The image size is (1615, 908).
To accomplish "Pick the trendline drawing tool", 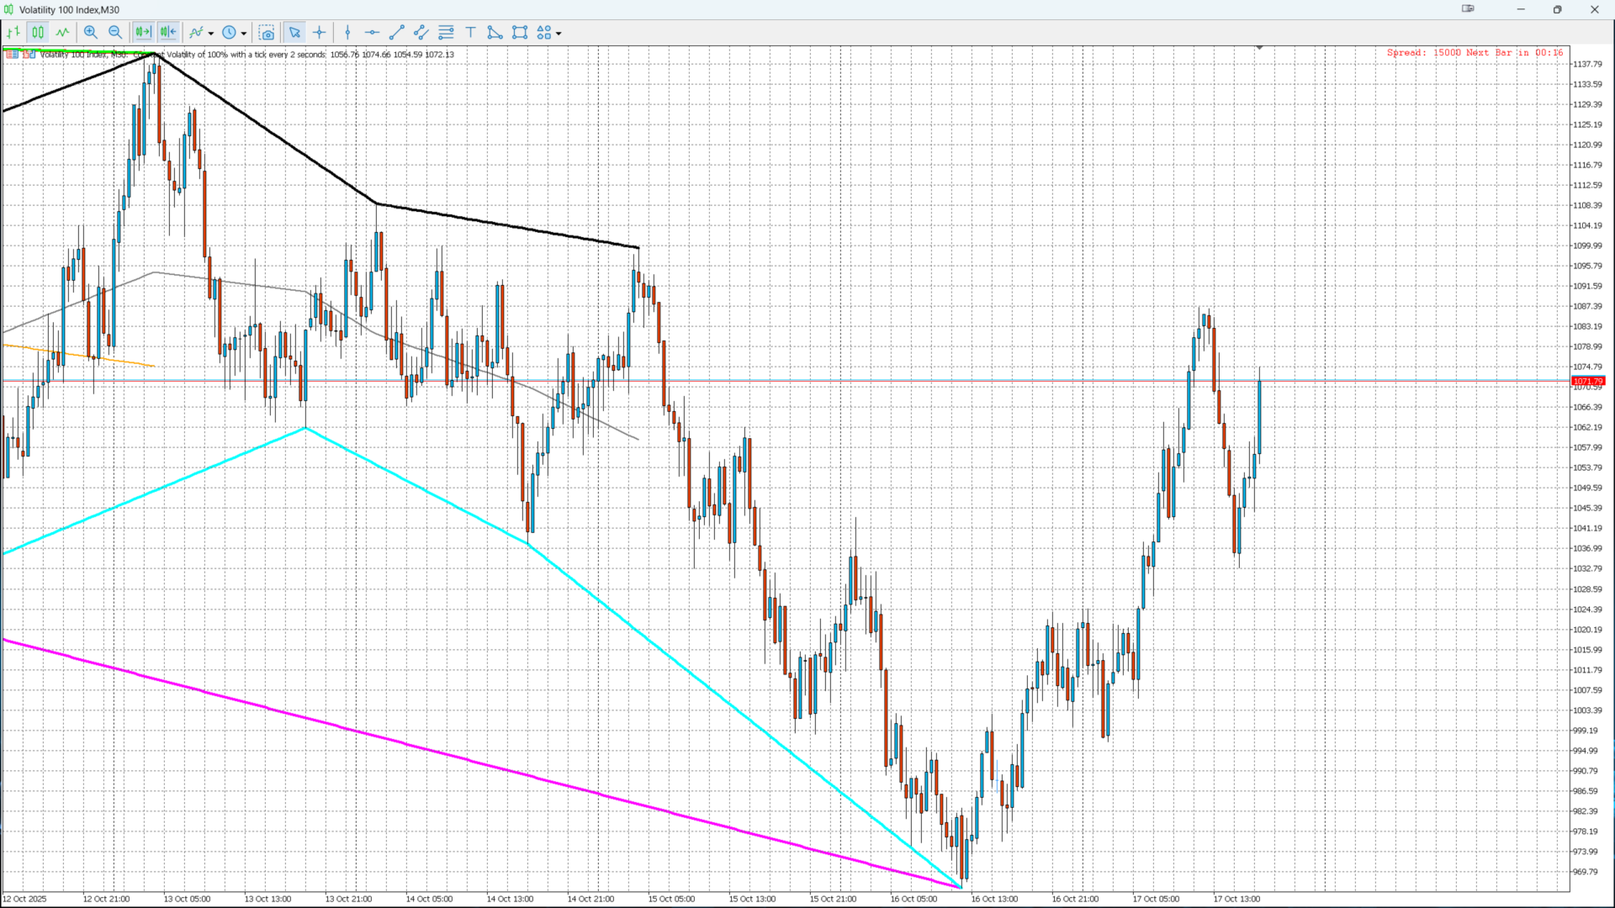I will click(397, 33).
